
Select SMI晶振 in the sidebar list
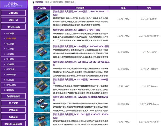click(10, 80)
